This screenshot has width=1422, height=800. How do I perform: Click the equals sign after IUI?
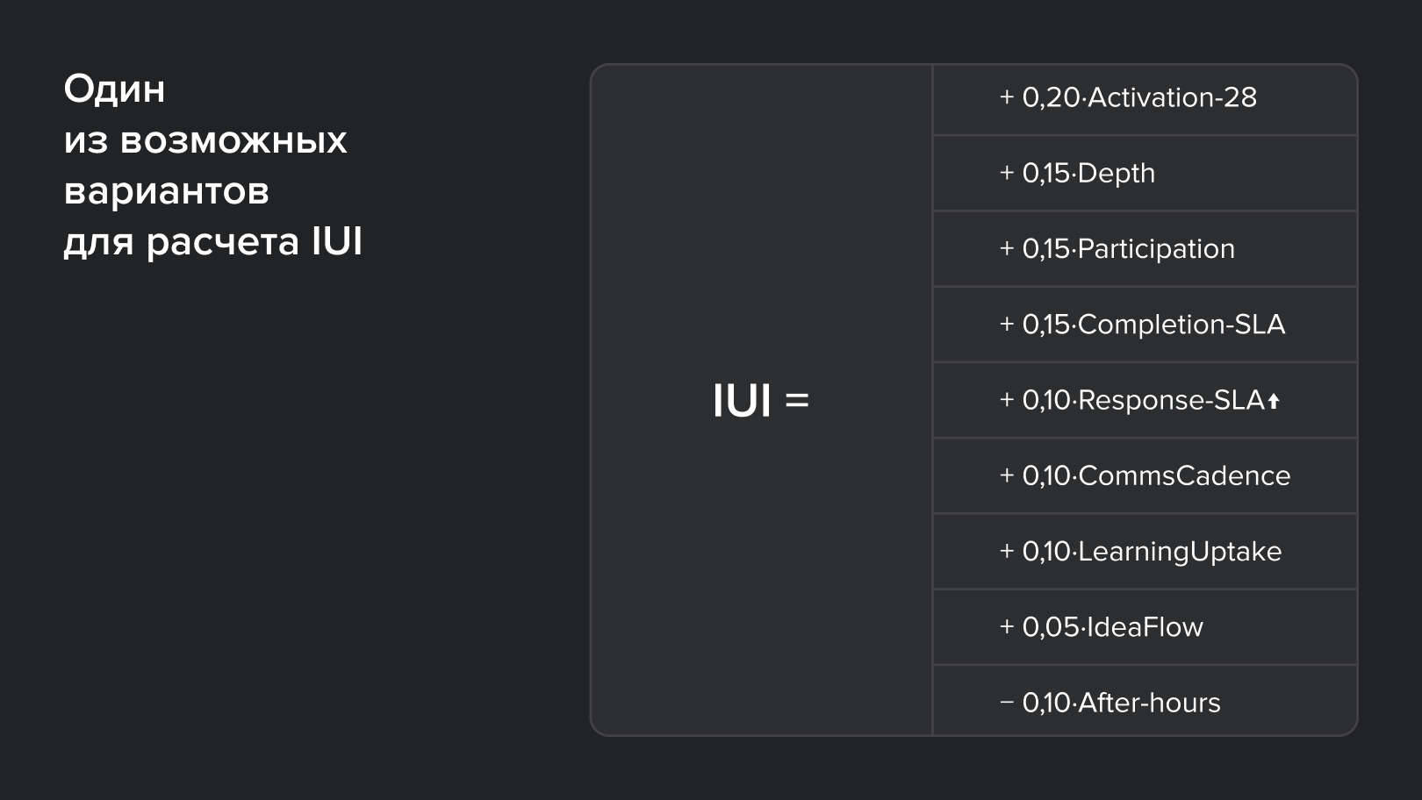point(796,401)
